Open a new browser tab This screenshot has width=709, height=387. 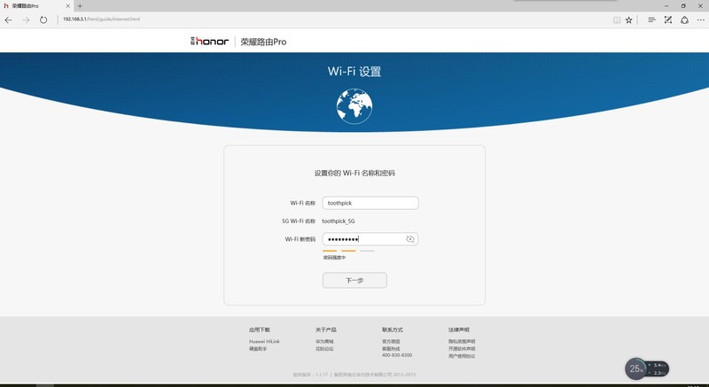click(x=80, y=6)
